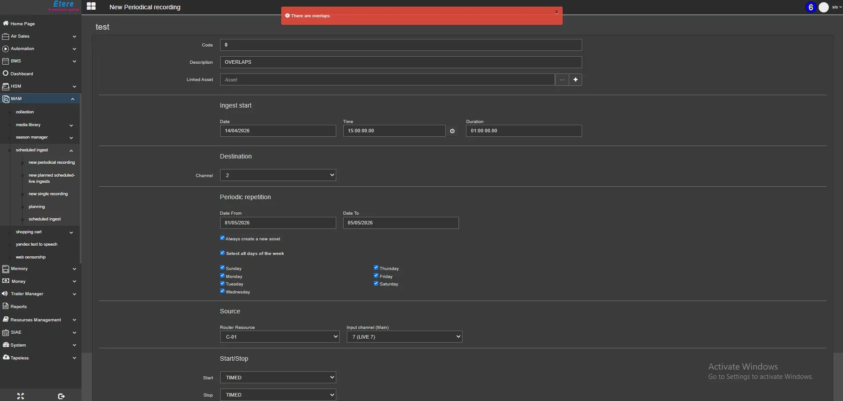The height and width of the screenshot is (401, 843).
Task: Click the grid apps icon in header
Action: [x=91, y=6]
